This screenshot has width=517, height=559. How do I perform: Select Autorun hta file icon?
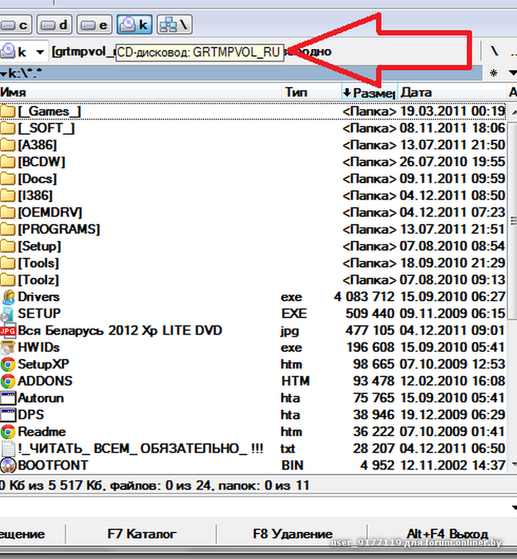coord(8,398)
